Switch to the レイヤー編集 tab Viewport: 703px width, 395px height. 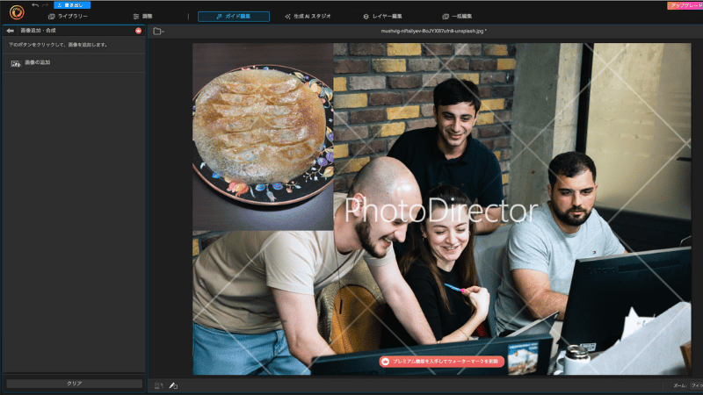(x=382, y=16)
